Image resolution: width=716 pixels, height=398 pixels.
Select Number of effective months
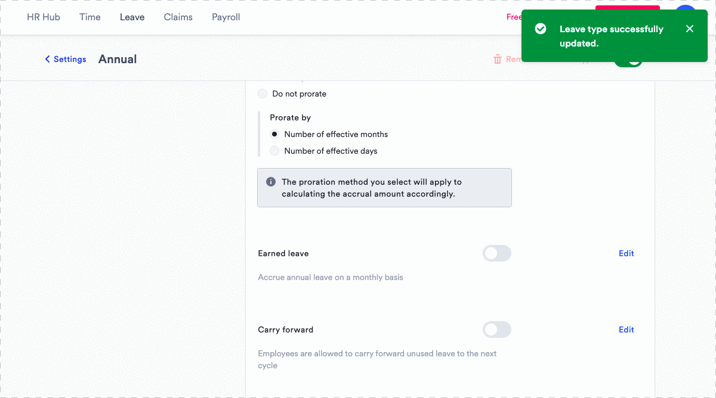[x=274, y=134]
